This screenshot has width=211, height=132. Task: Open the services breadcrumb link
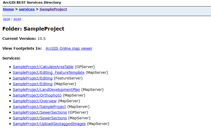coord(27,9)
